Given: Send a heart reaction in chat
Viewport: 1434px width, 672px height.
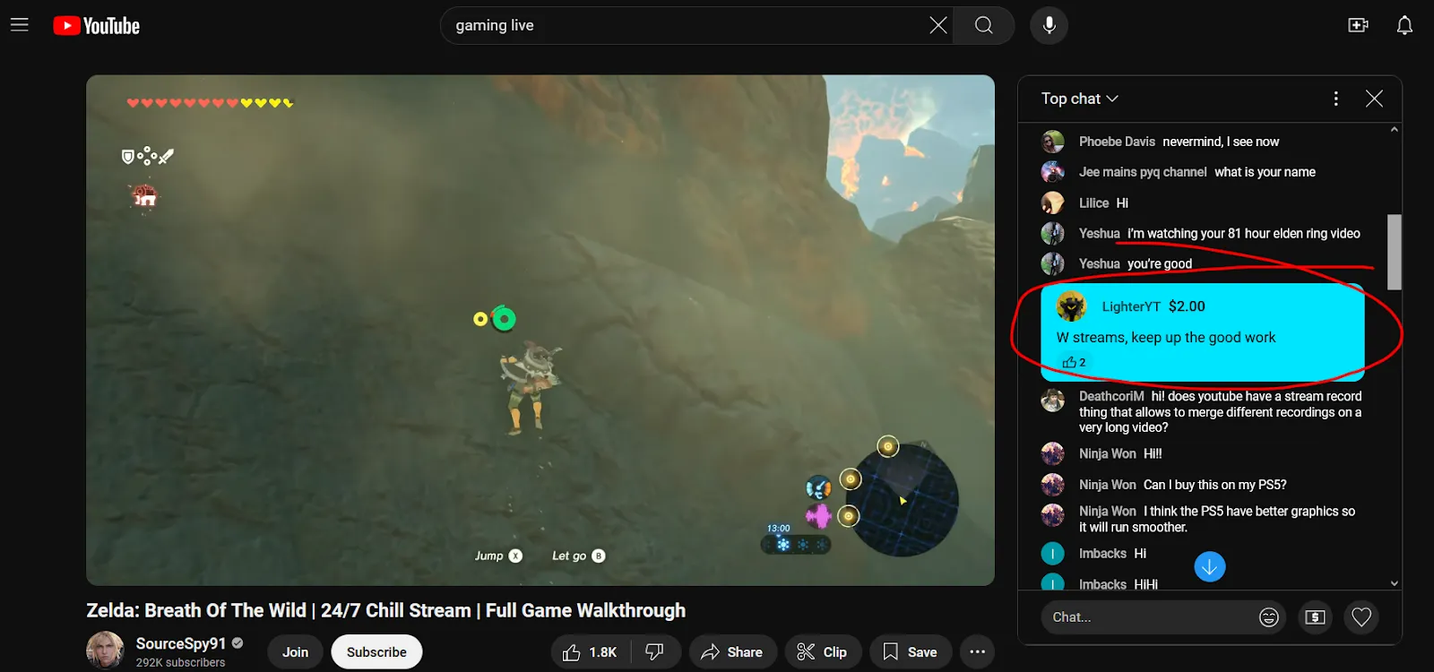Looking at the screenshot, I should (x=1361, y=616).
